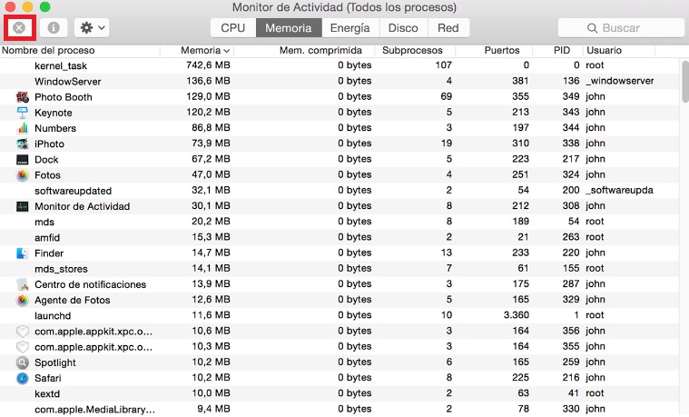The height and width of the screenshot is (417, 689).
Task: Click the search magnifier icon in Buscar
Action: (593, 28)
